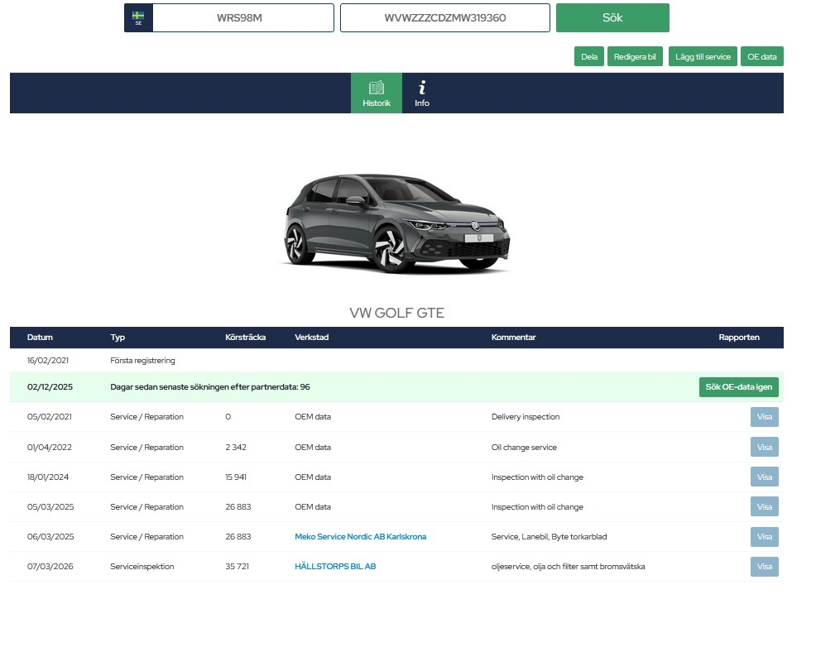The width and height of the screenshot is (816, 647).
Task: Click the Datum column header
Action: click(40, 337)
